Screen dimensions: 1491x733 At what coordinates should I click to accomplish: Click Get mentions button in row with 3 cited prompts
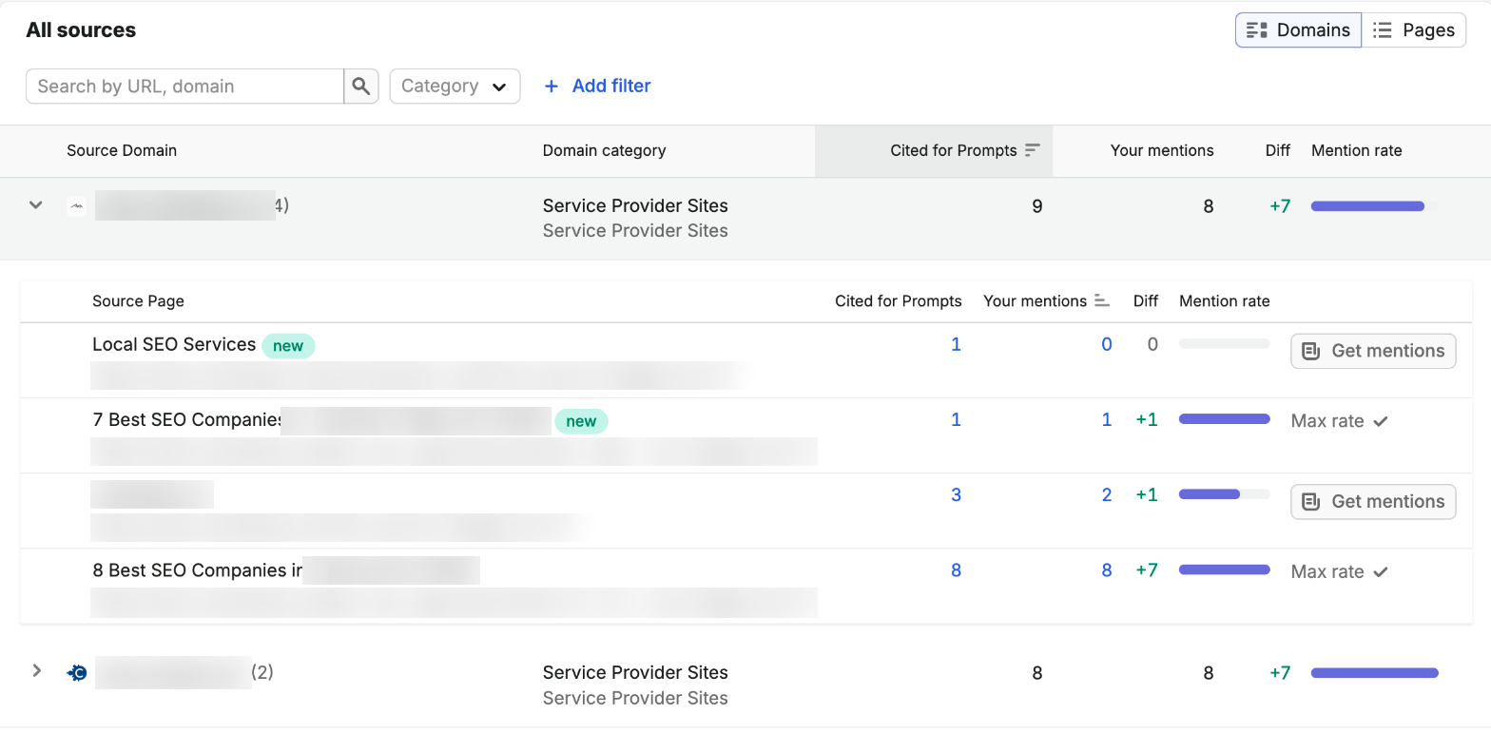point(1373,501)
